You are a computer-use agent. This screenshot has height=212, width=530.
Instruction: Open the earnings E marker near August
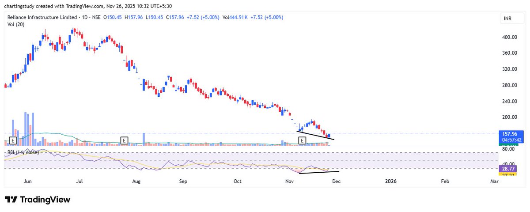(x=125, y=140)
